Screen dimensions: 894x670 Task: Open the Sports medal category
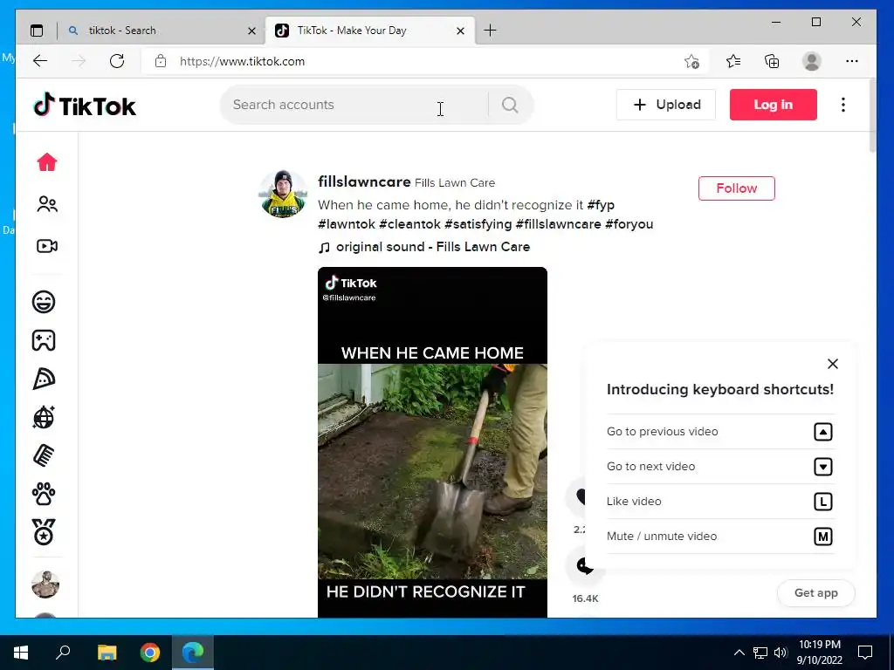44,532
